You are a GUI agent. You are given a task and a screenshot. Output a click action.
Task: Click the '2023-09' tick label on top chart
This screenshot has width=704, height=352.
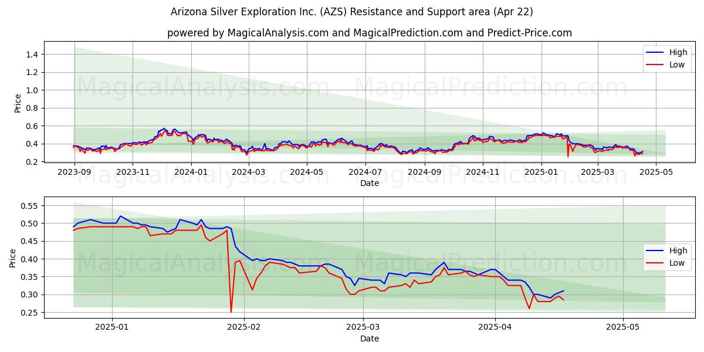click(74, 172)
